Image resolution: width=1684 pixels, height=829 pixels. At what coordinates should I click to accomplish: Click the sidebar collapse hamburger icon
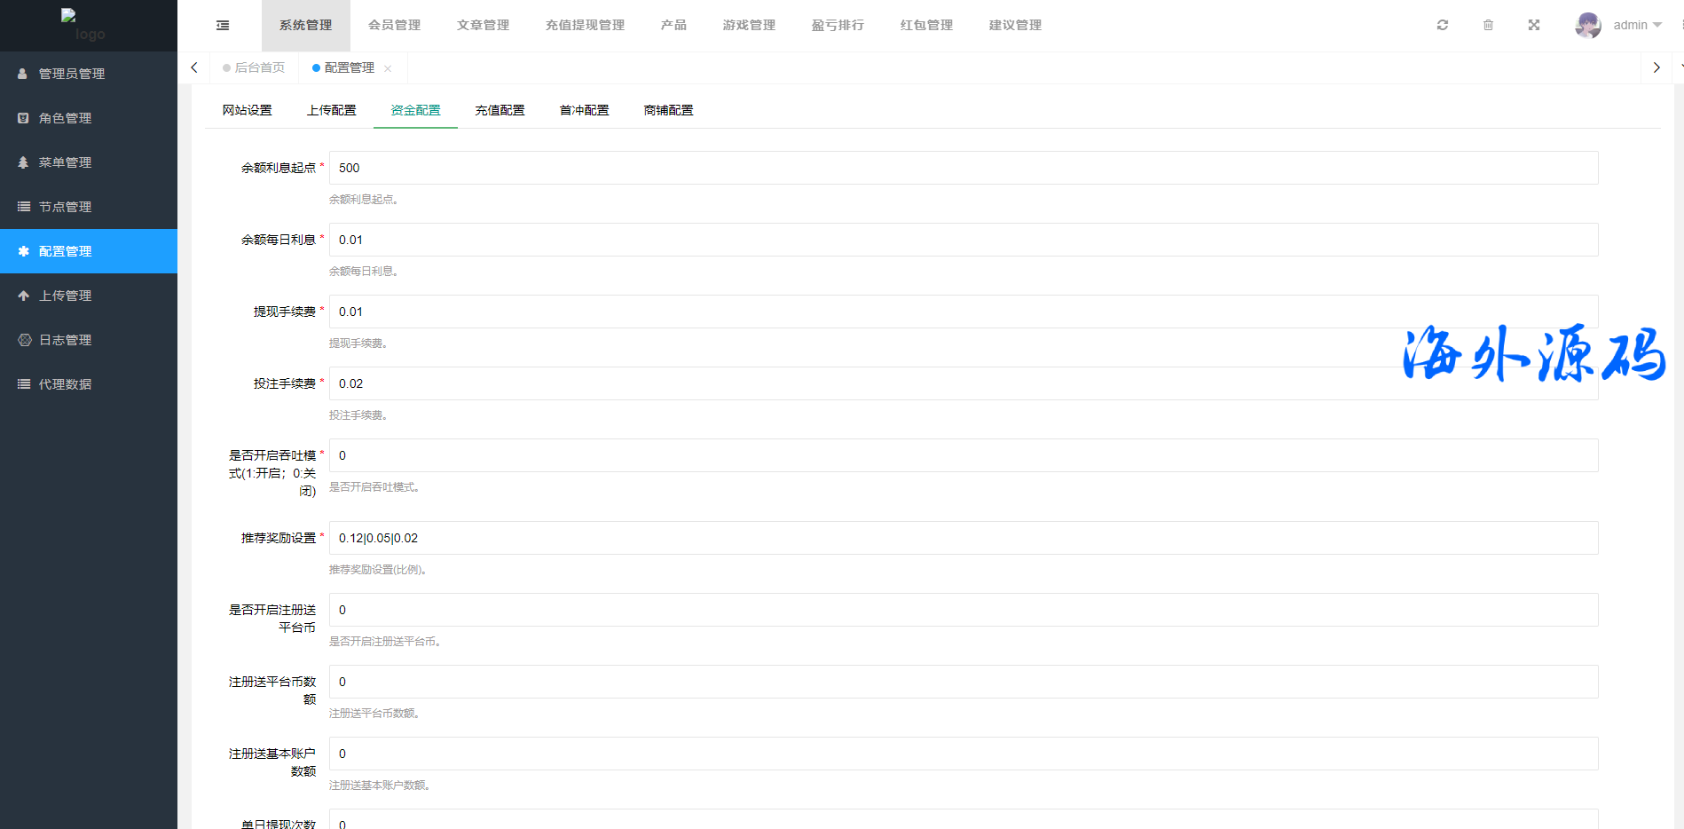[x=223, y=26]
